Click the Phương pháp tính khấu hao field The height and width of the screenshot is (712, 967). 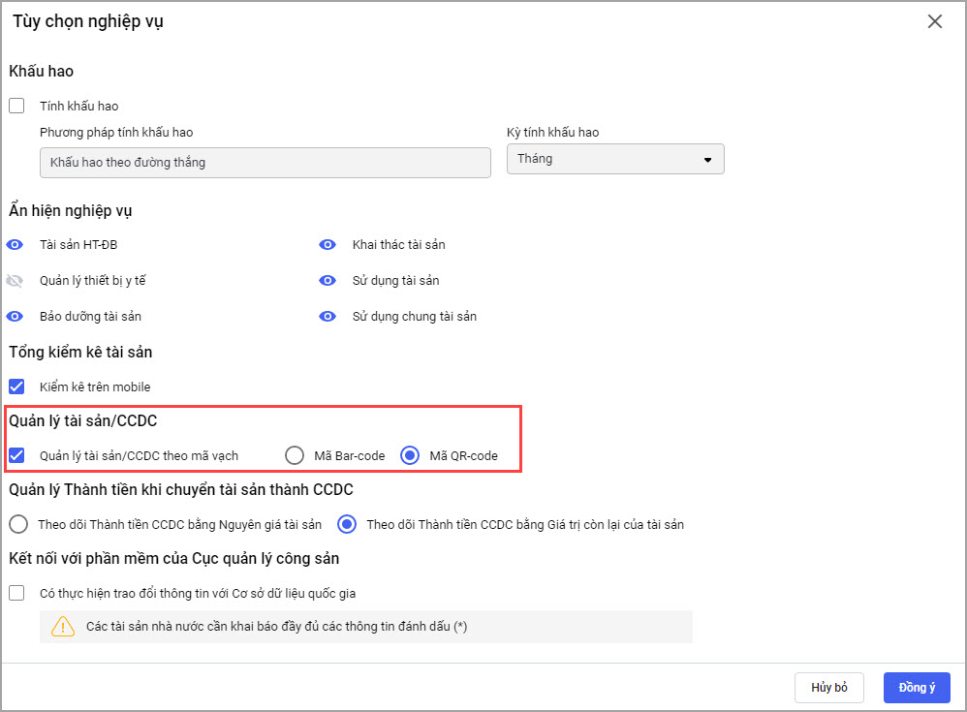(x=265, y=163)
